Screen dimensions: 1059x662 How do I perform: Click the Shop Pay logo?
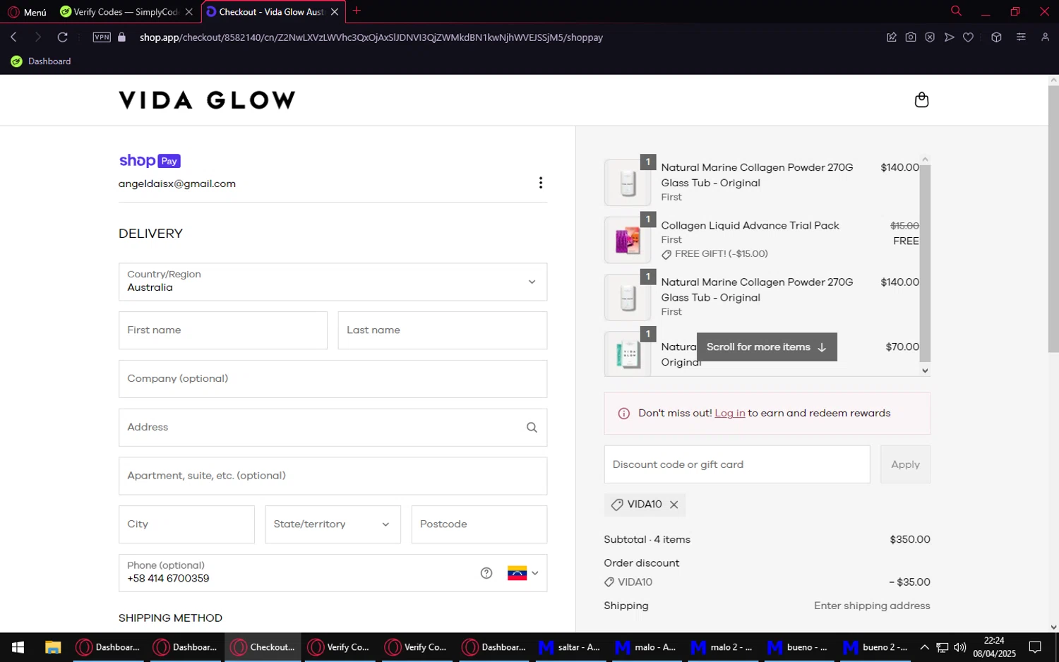(x=150, y=161)
